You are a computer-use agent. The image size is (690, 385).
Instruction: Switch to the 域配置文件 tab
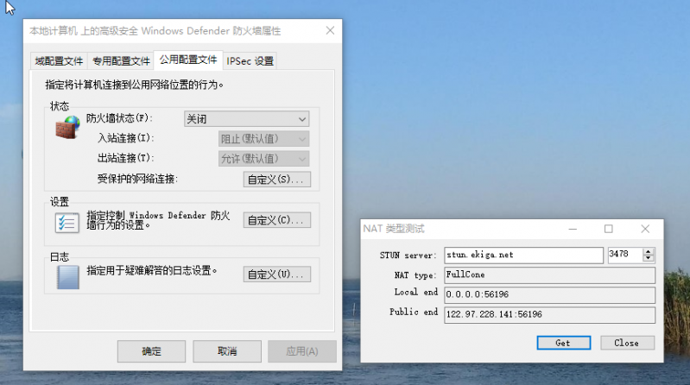(59, 60)
